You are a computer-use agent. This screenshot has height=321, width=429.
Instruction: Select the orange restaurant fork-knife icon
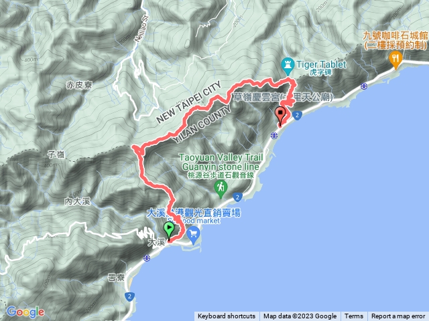395,60
